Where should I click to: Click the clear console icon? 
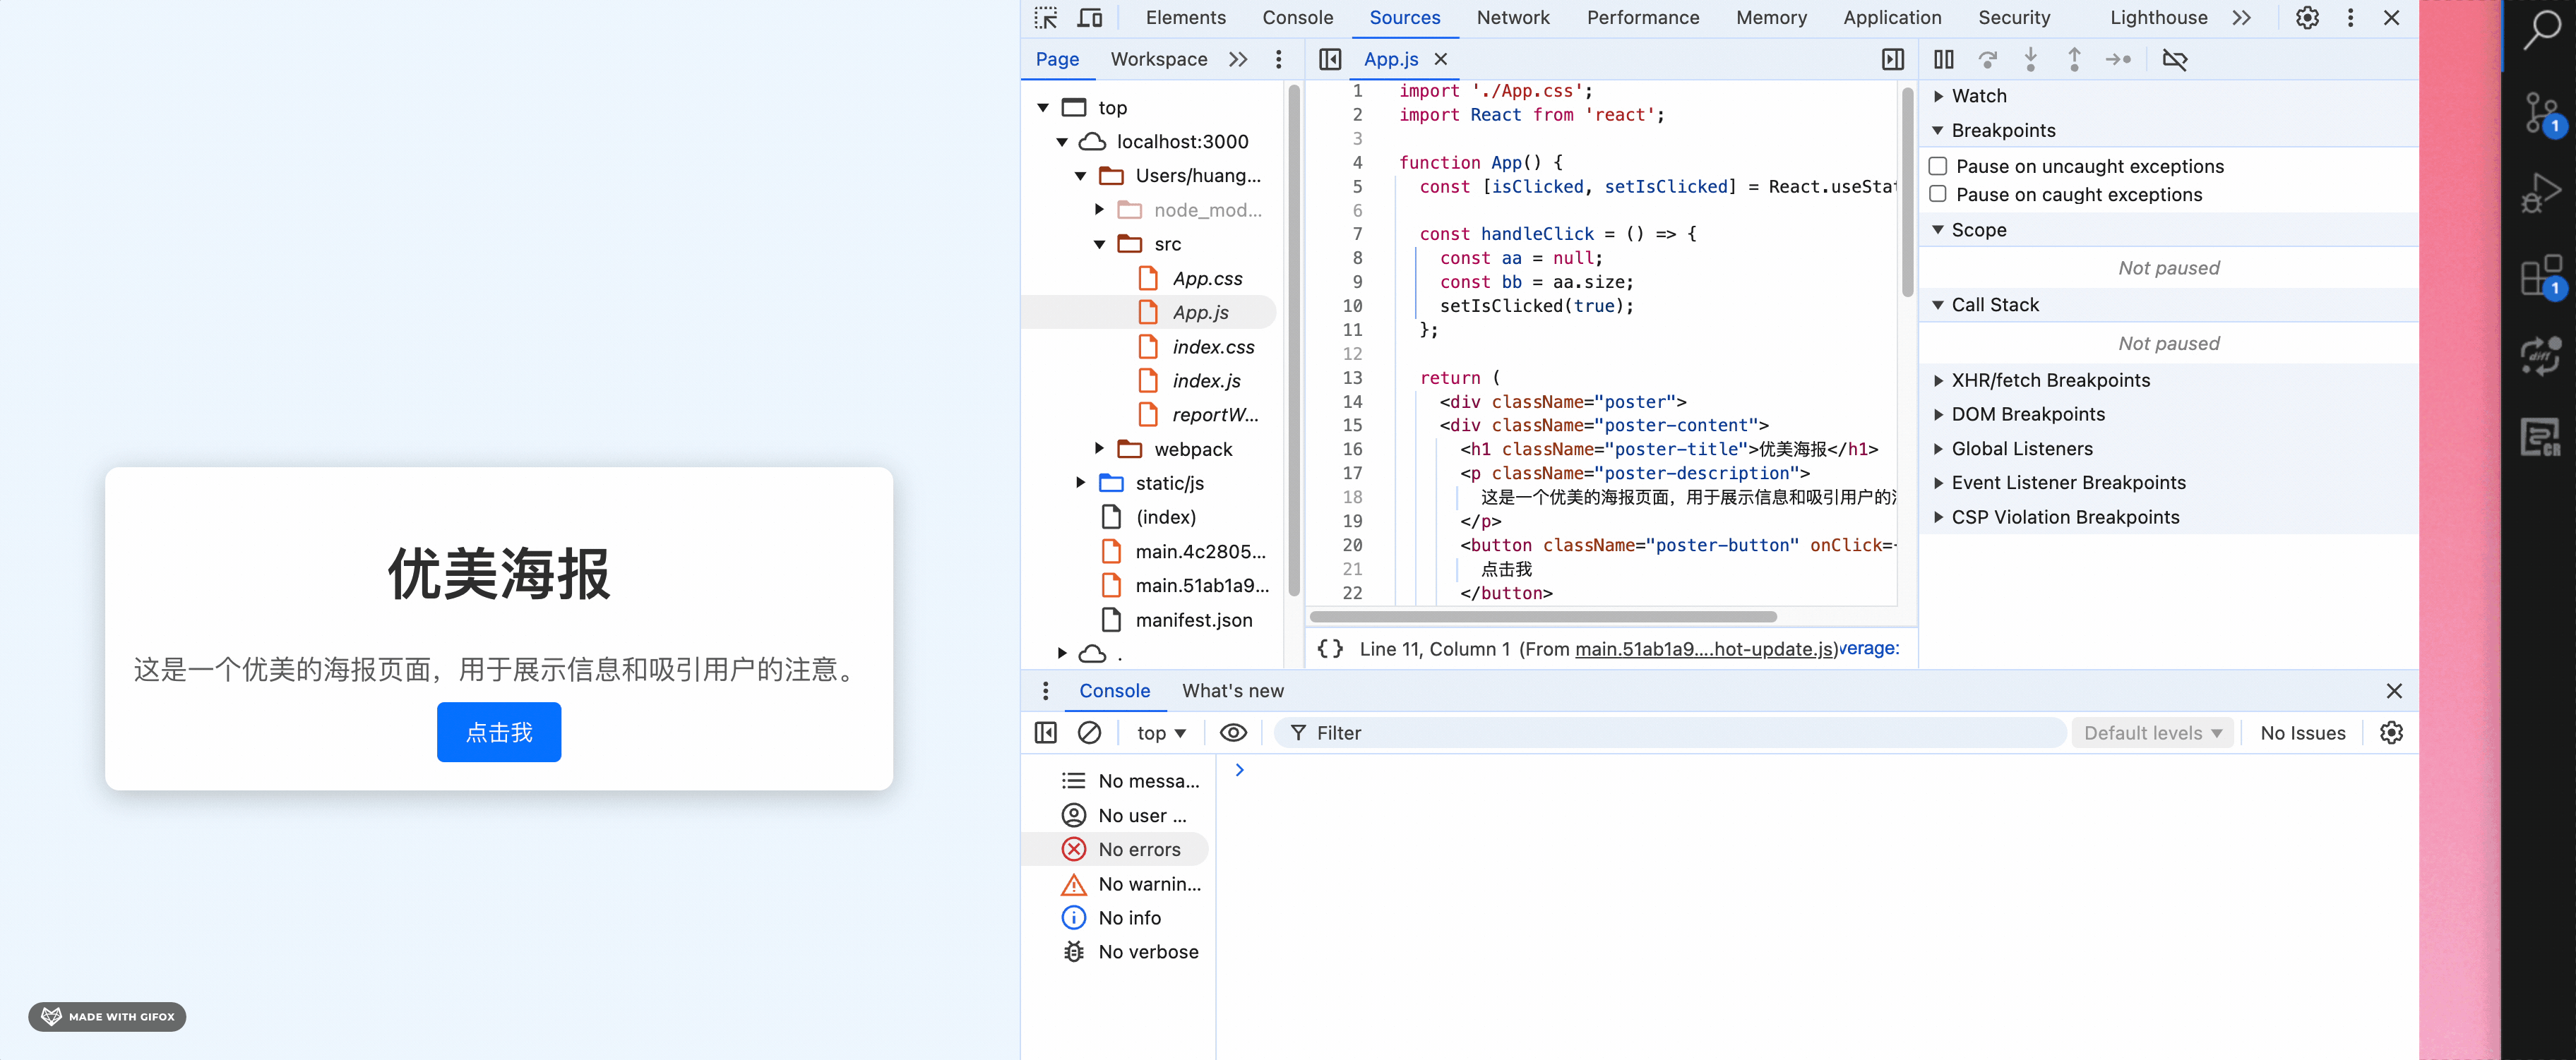1089,733
